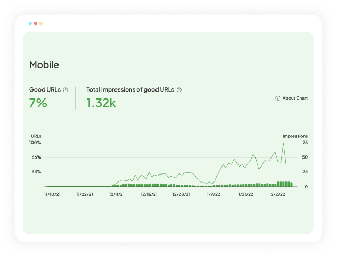Click the highest peak of the line chart

pyautogui.click(x=283, y=143)
